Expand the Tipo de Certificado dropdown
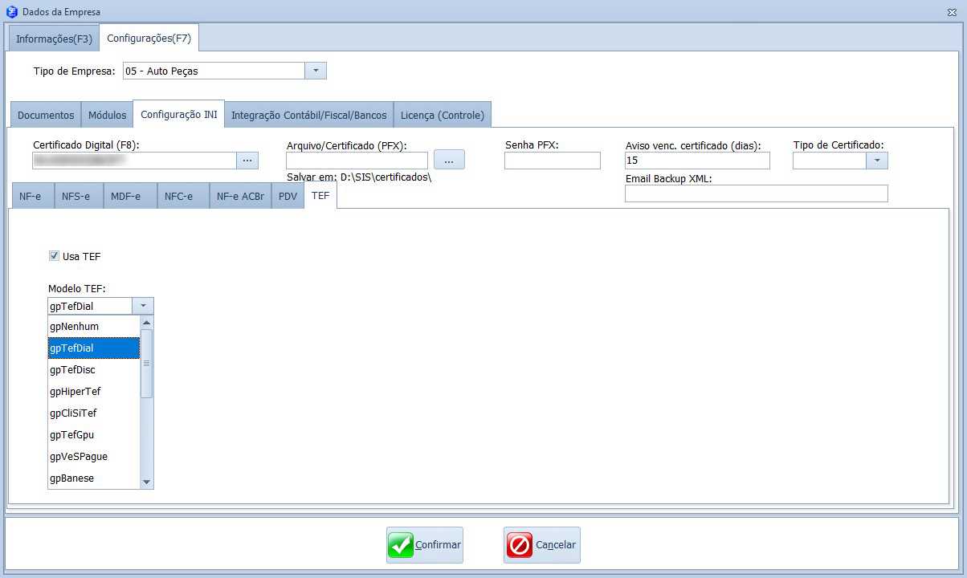Viewport: 967px width, 578px height. point(877,161)
